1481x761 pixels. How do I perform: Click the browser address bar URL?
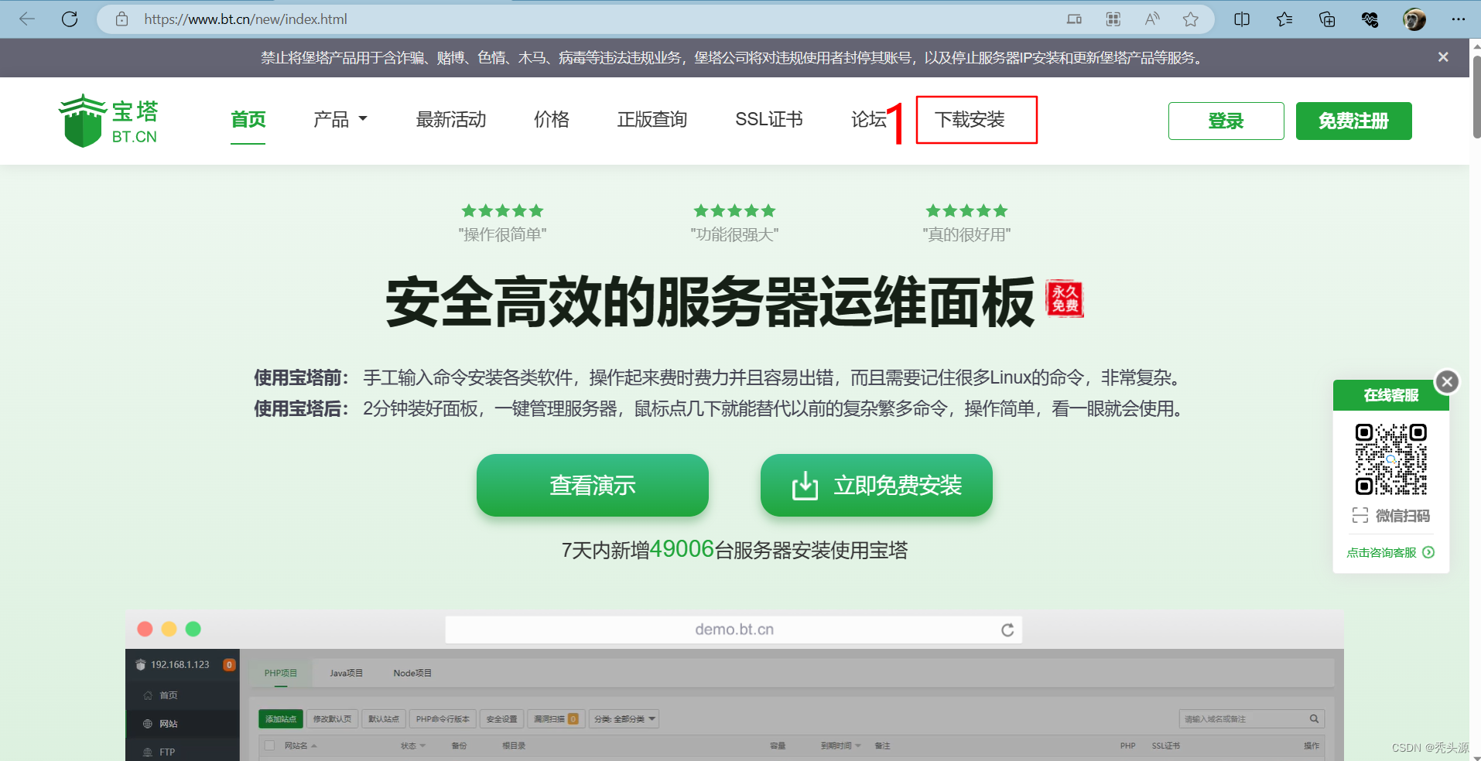pos(245,19)
